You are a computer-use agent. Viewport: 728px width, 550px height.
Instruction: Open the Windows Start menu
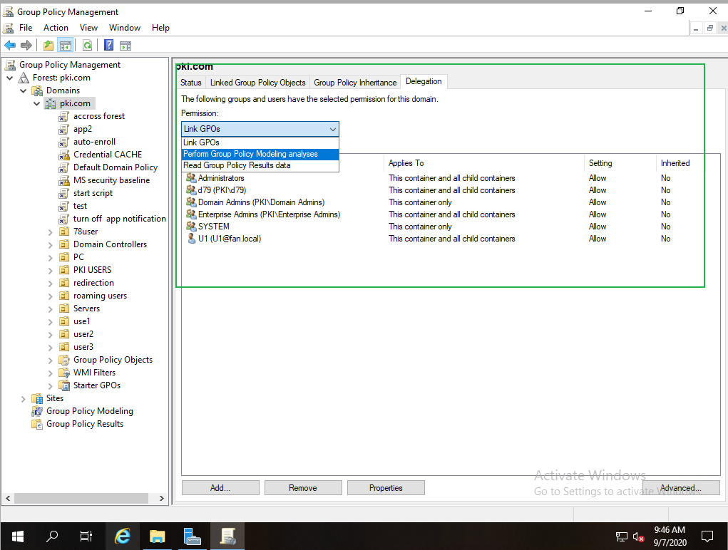[x=18, y=536]
